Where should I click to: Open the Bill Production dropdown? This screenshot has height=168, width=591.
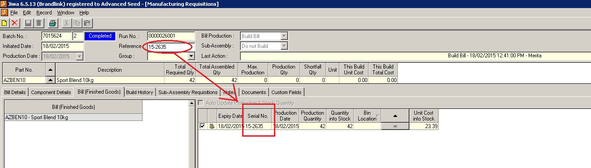(x=284, y=36)
